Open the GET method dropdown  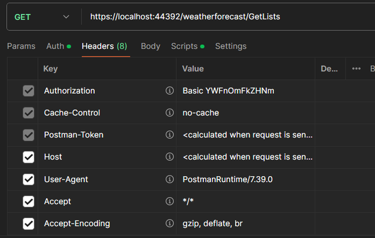tap(41, 17)
